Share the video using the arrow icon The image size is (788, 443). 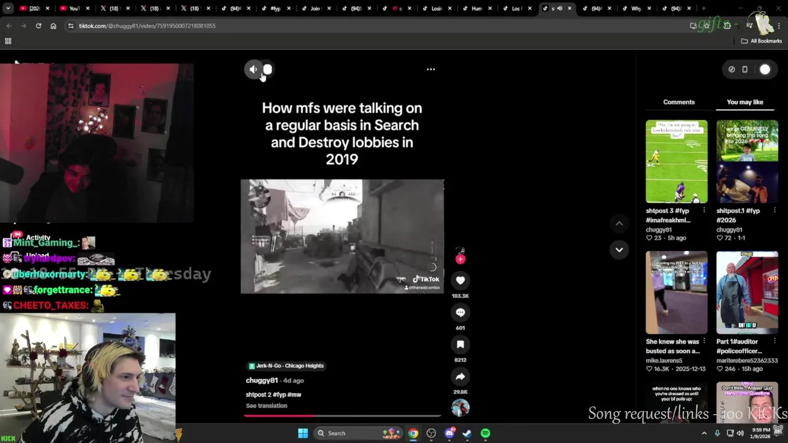[x=460, y=377]
